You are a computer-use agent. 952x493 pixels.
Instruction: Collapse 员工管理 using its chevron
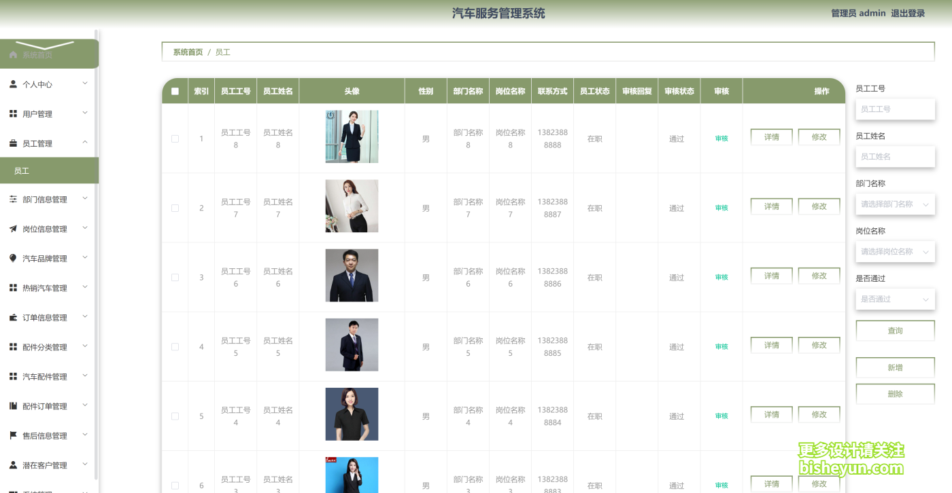click(85, 143)
